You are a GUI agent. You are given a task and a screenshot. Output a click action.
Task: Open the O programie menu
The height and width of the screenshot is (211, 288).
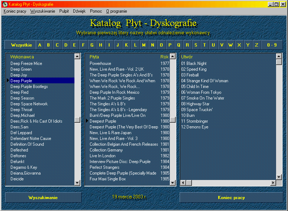point(117,11)
